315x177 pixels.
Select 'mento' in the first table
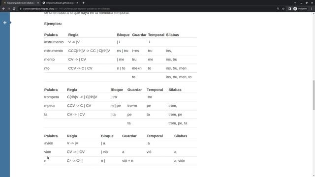[x=49, y=59]
